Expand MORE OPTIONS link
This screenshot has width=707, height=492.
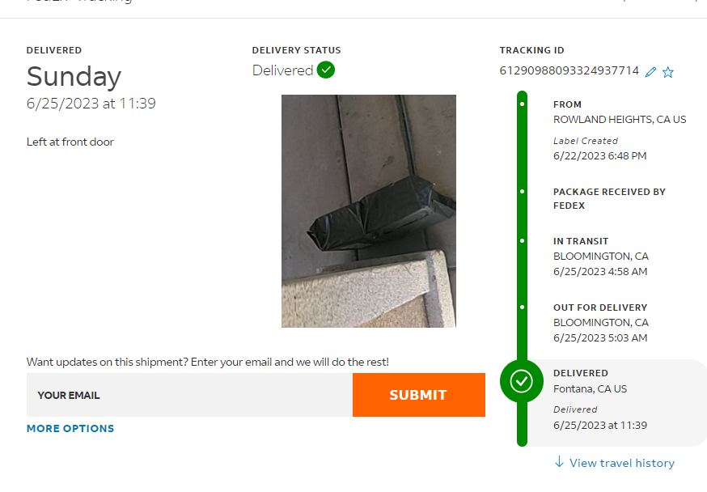coord(70,428)
